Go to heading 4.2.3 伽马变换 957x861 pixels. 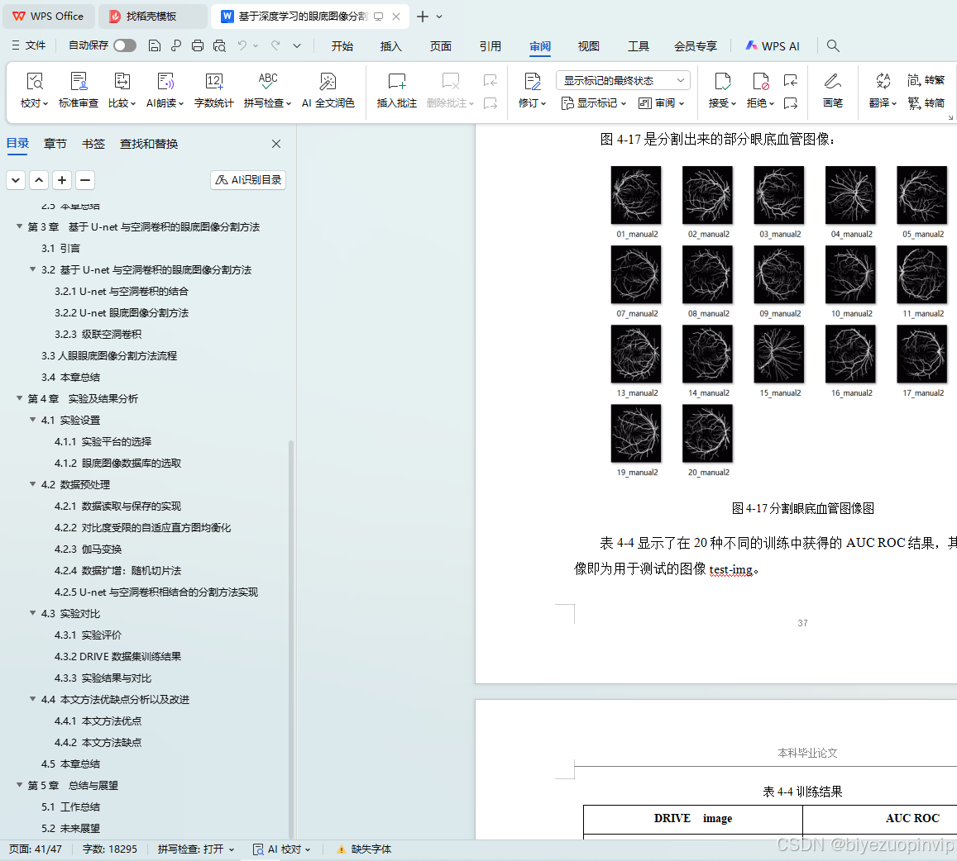click(x=88, y=549)
